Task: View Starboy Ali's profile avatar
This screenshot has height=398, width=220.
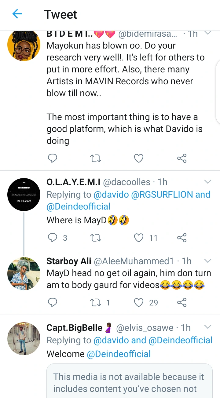Action: click(x=24, y=273)
